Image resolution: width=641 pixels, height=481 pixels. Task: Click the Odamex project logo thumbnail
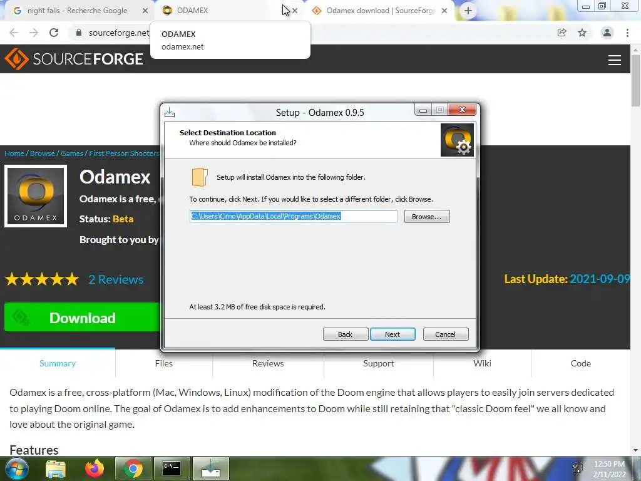36,196
